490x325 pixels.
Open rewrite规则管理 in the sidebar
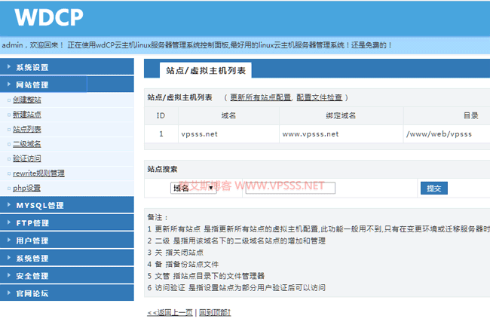pos(44,173)
